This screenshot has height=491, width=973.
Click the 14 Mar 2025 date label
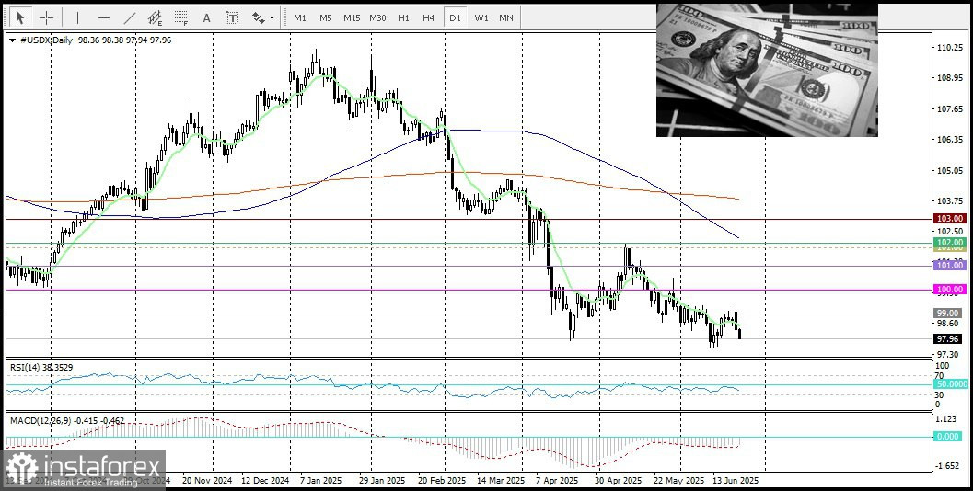coord(500,481)
